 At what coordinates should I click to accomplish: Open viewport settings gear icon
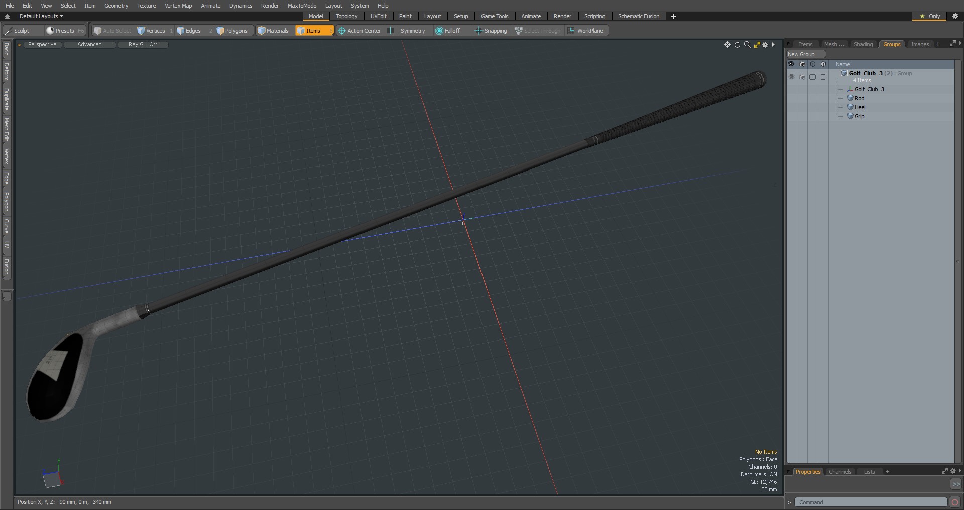[x=765, y=45]
